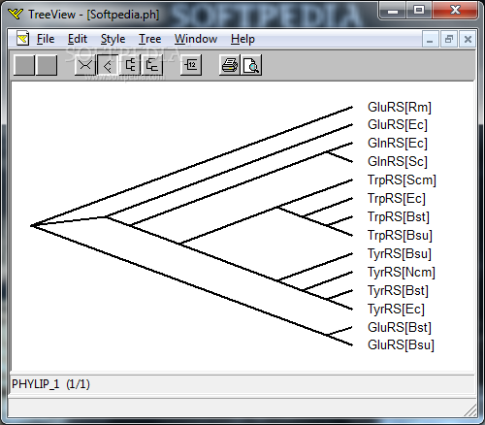This screenshot has width=485, height=425.
Task: Maximize the TreeView main window
Action: coord(419,10)
